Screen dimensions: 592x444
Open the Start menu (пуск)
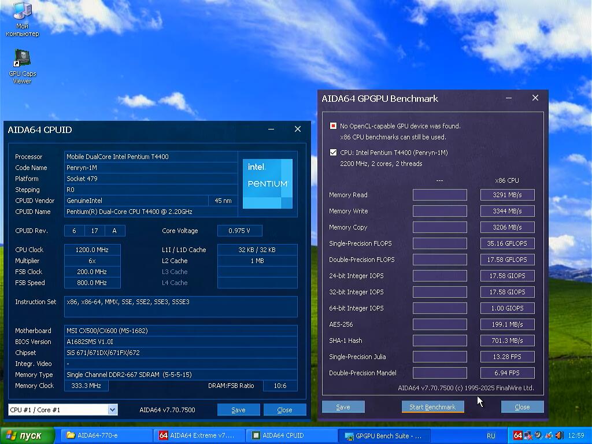point(28,435)
